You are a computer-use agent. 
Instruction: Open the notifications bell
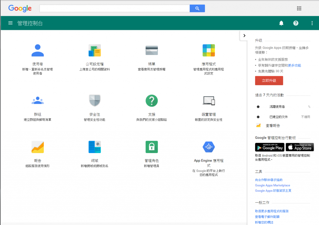(x=281, y=23)
